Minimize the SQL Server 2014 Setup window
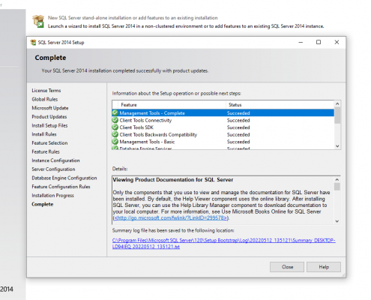371x300 pixels. pyautogui.click(x=301, y=42)
